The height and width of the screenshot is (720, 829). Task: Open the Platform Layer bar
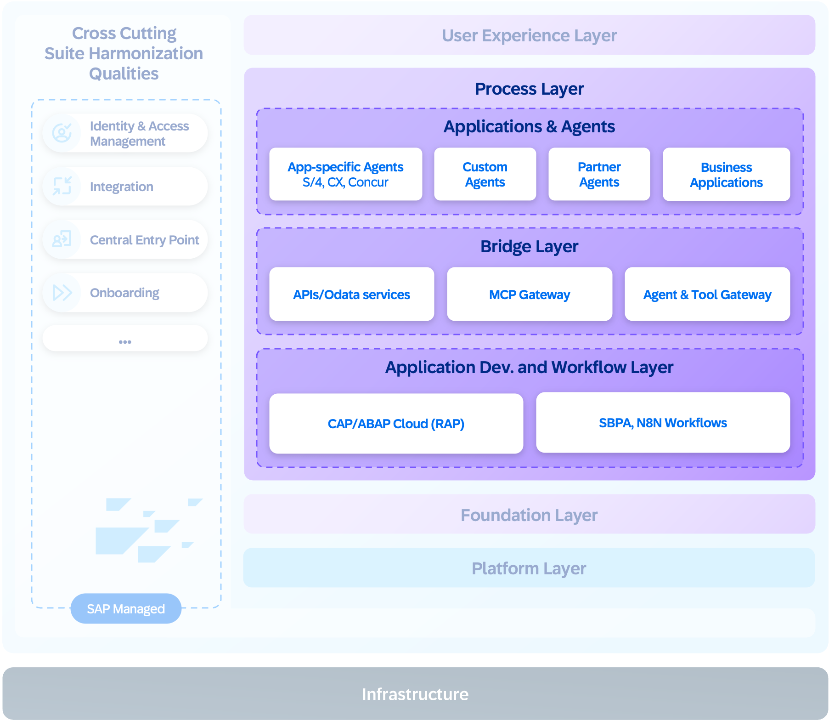(529, 568)
